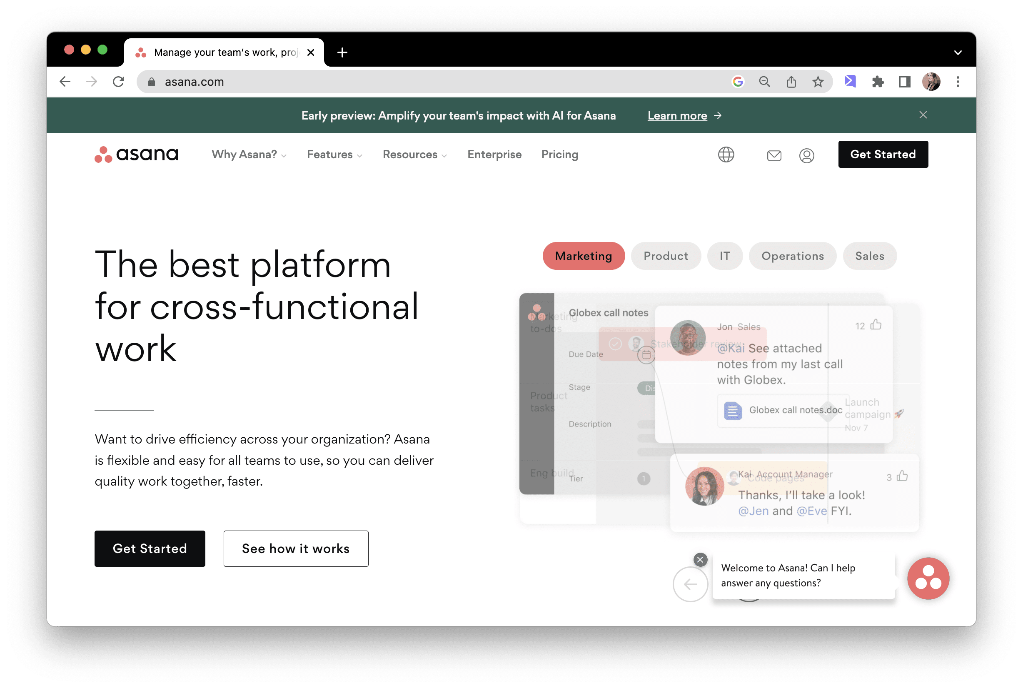The height and width of the screenshot is (688, 1023).
Task: Open the extensions puzzle icon
Action: (877, 82)
